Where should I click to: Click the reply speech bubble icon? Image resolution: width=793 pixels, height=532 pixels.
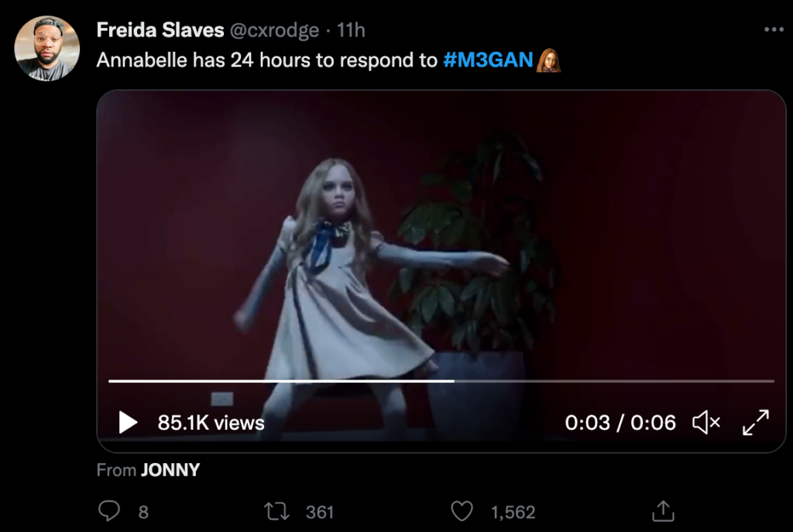click(x=110, y=511)
